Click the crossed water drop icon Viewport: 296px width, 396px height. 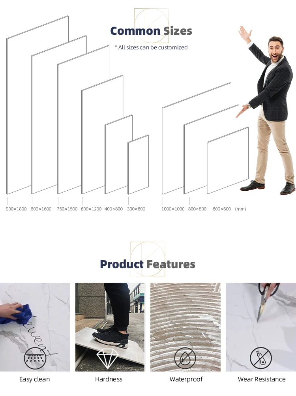pyautogui.click(x=185, y=358)
